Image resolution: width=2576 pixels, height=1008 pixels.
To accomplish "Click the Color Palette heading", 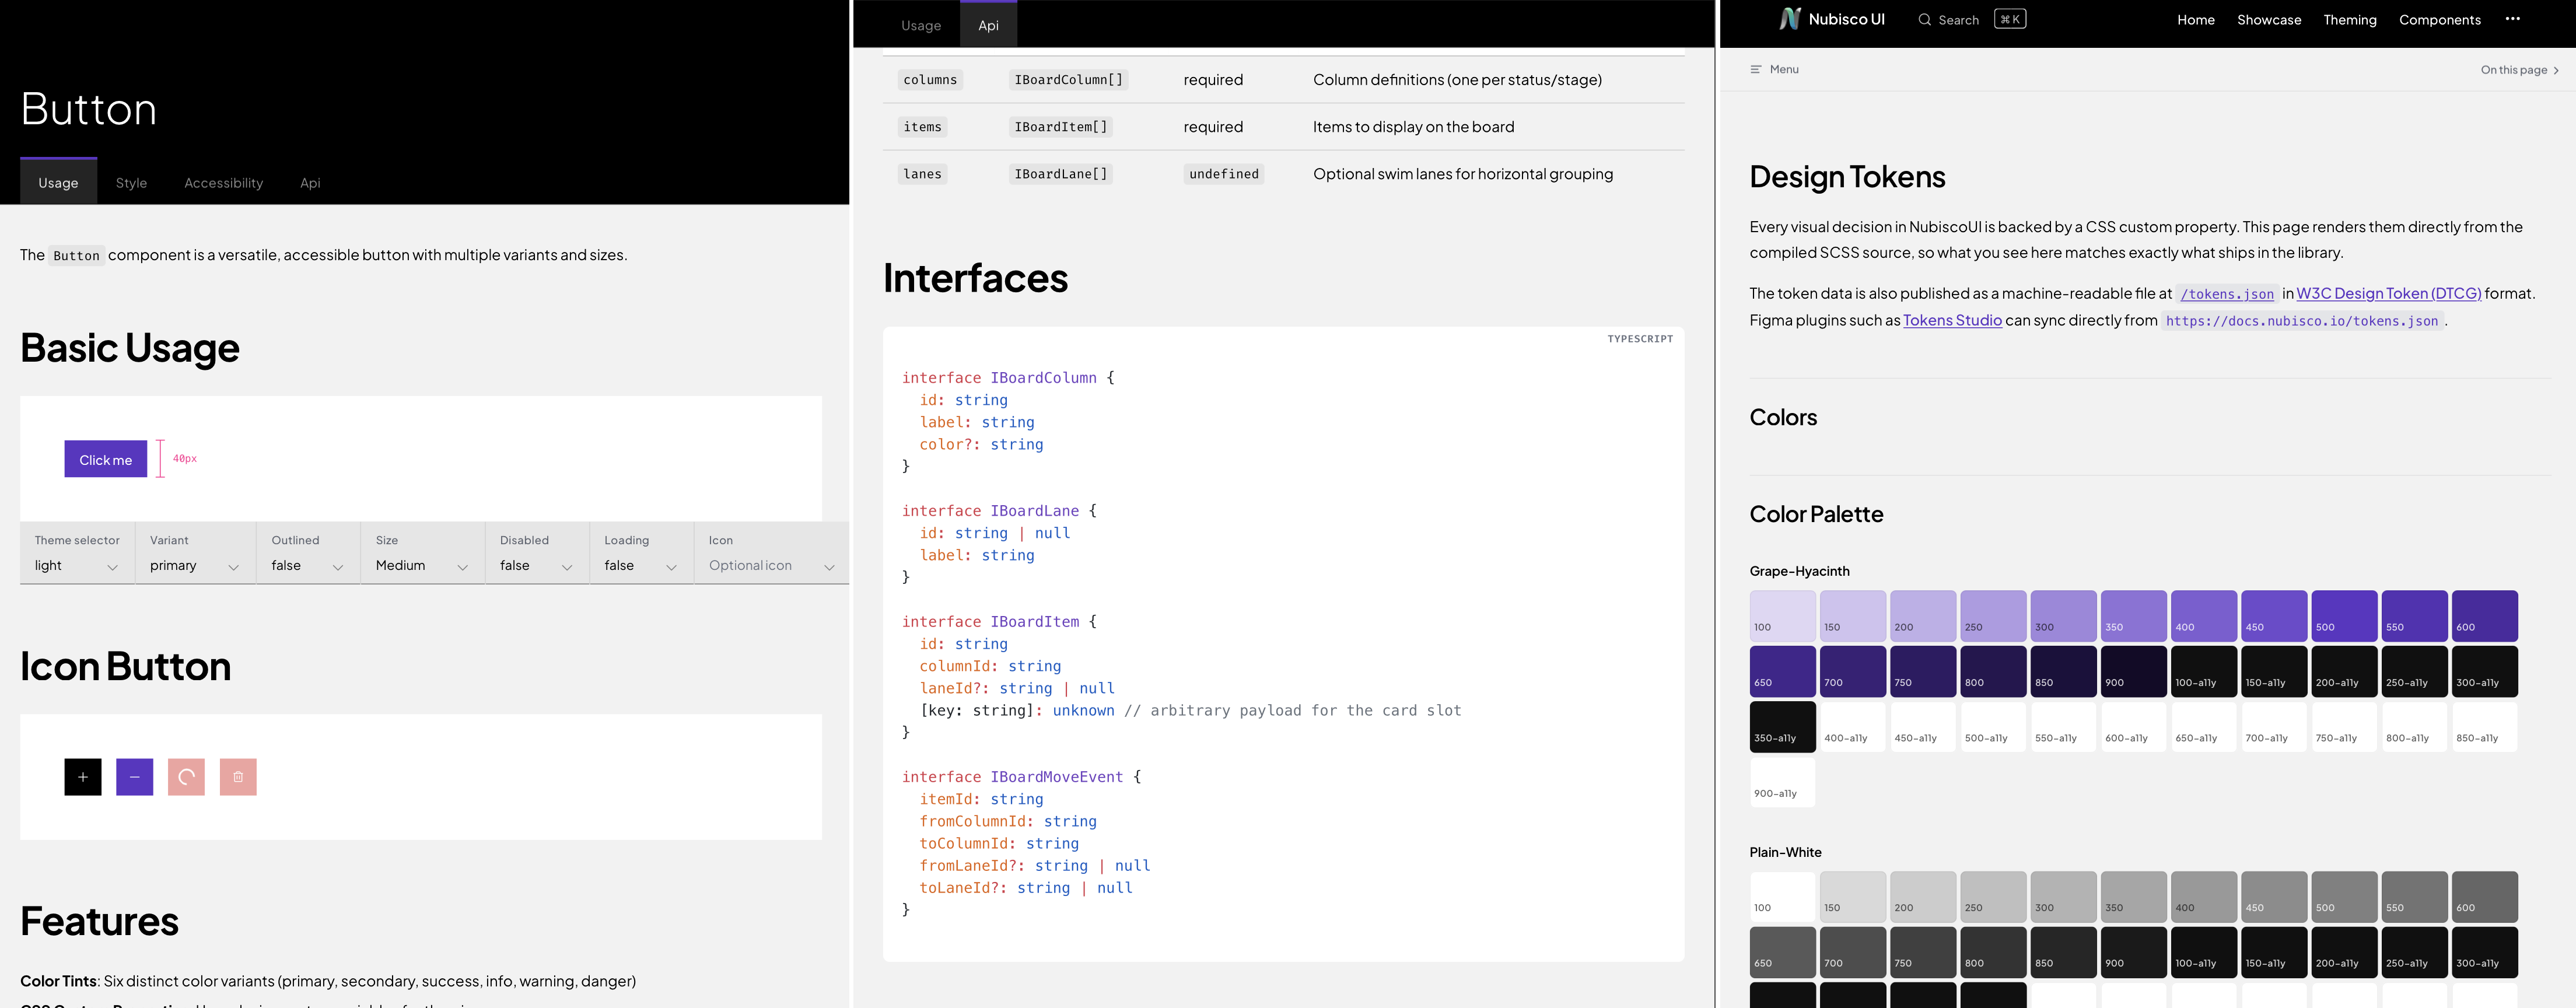I will [x=1816, y=514].
